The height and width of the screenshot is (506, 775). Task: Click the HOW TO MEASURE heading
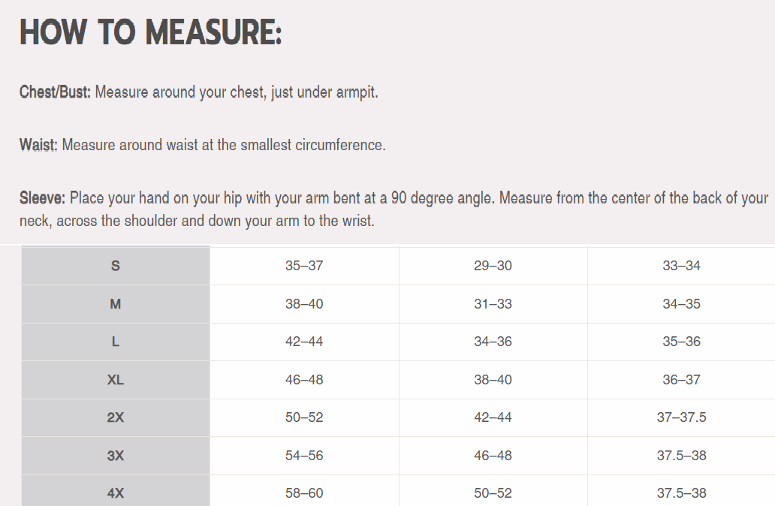tap(150, 33)
